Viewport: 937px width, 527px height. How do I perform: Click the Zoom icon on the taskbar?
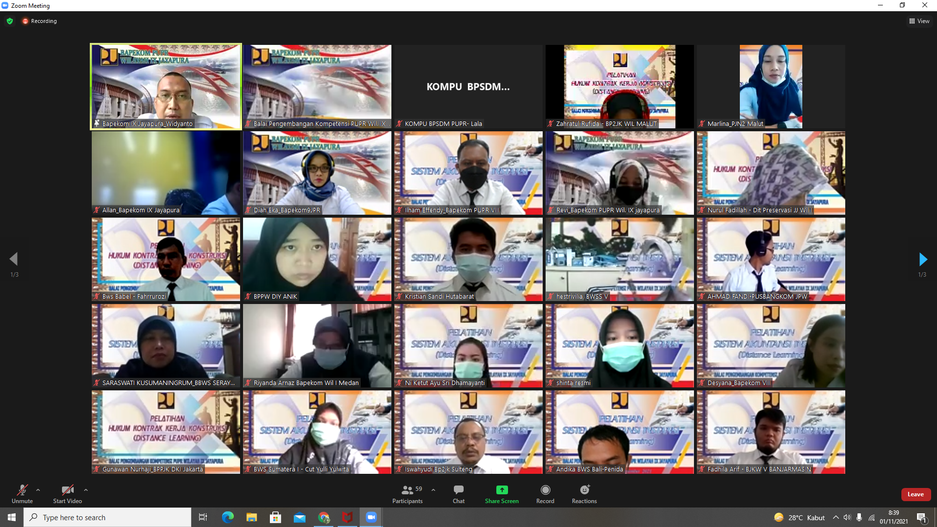(371, 517)
